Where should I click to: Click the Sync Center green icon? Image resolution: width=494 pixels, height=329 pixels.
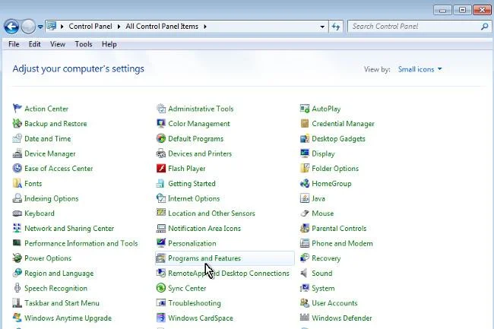161,288
